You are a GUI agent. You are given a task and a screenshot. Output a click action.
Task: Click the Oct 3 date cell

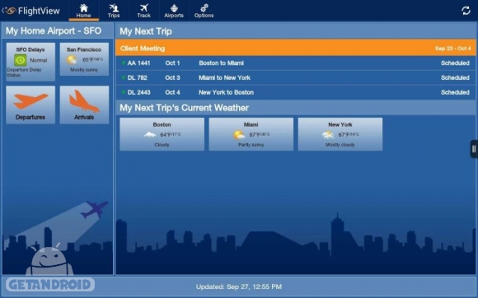172,77
